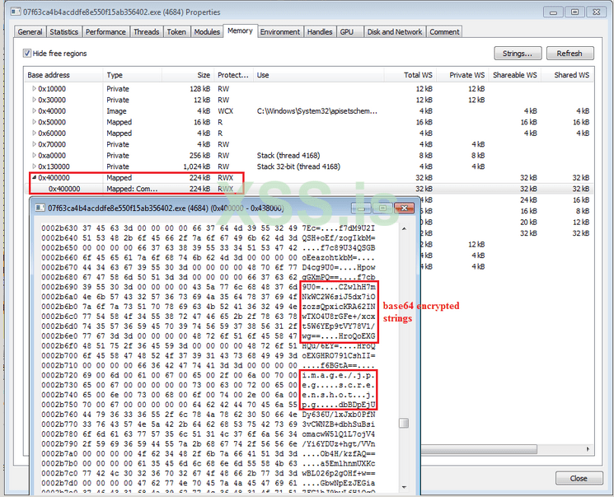Image resolution: width=614 pixels, height=497 pixels.
Task: Open the Environment tab
Action: click(x=280, y=32)
